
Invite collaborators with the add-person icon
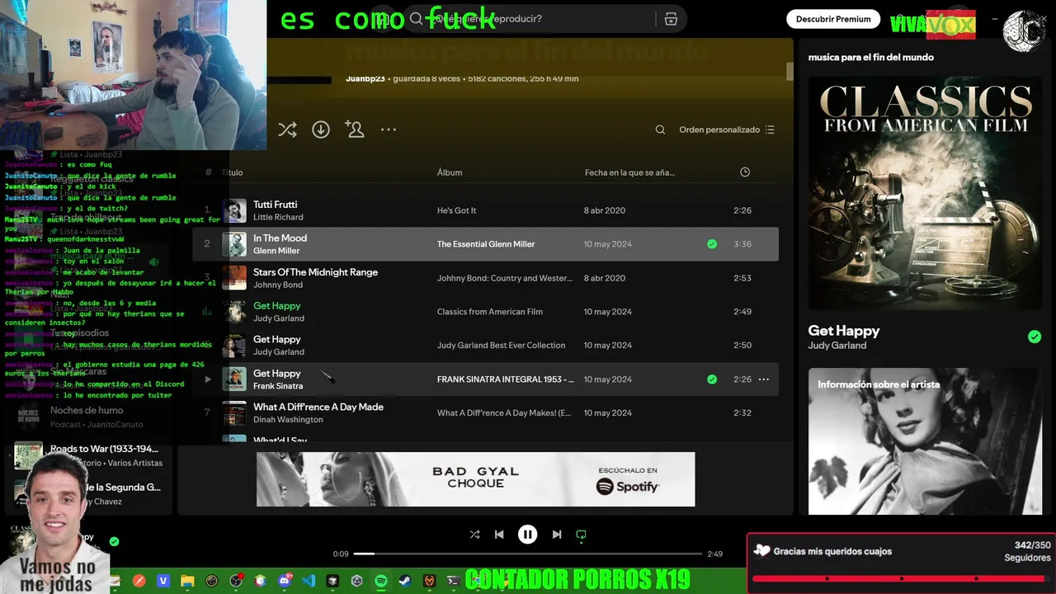tap(355, 130)
